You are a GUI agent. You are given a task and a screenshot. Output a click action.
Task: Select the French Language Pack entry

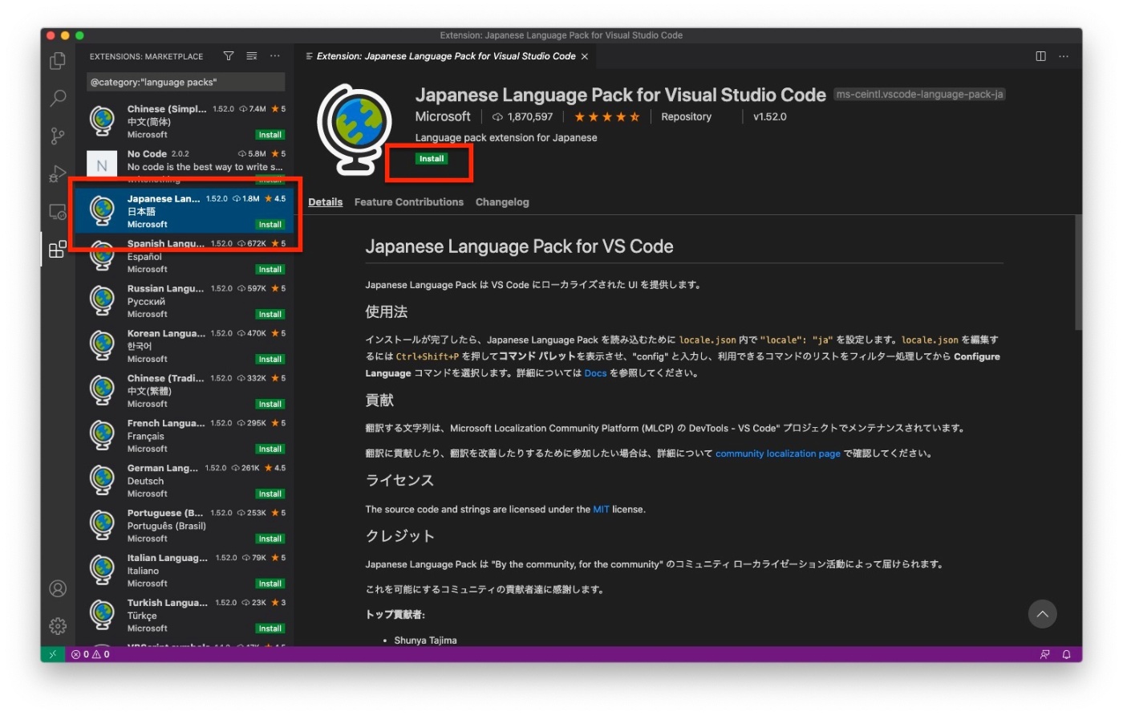point(185,436)
